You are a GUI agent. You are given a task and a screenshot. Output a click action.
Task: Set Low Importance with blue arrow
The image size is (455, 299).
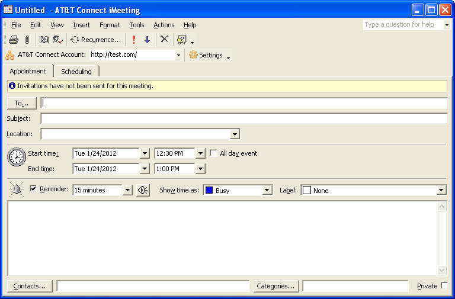pyautogui.click(x=147, y=40)
